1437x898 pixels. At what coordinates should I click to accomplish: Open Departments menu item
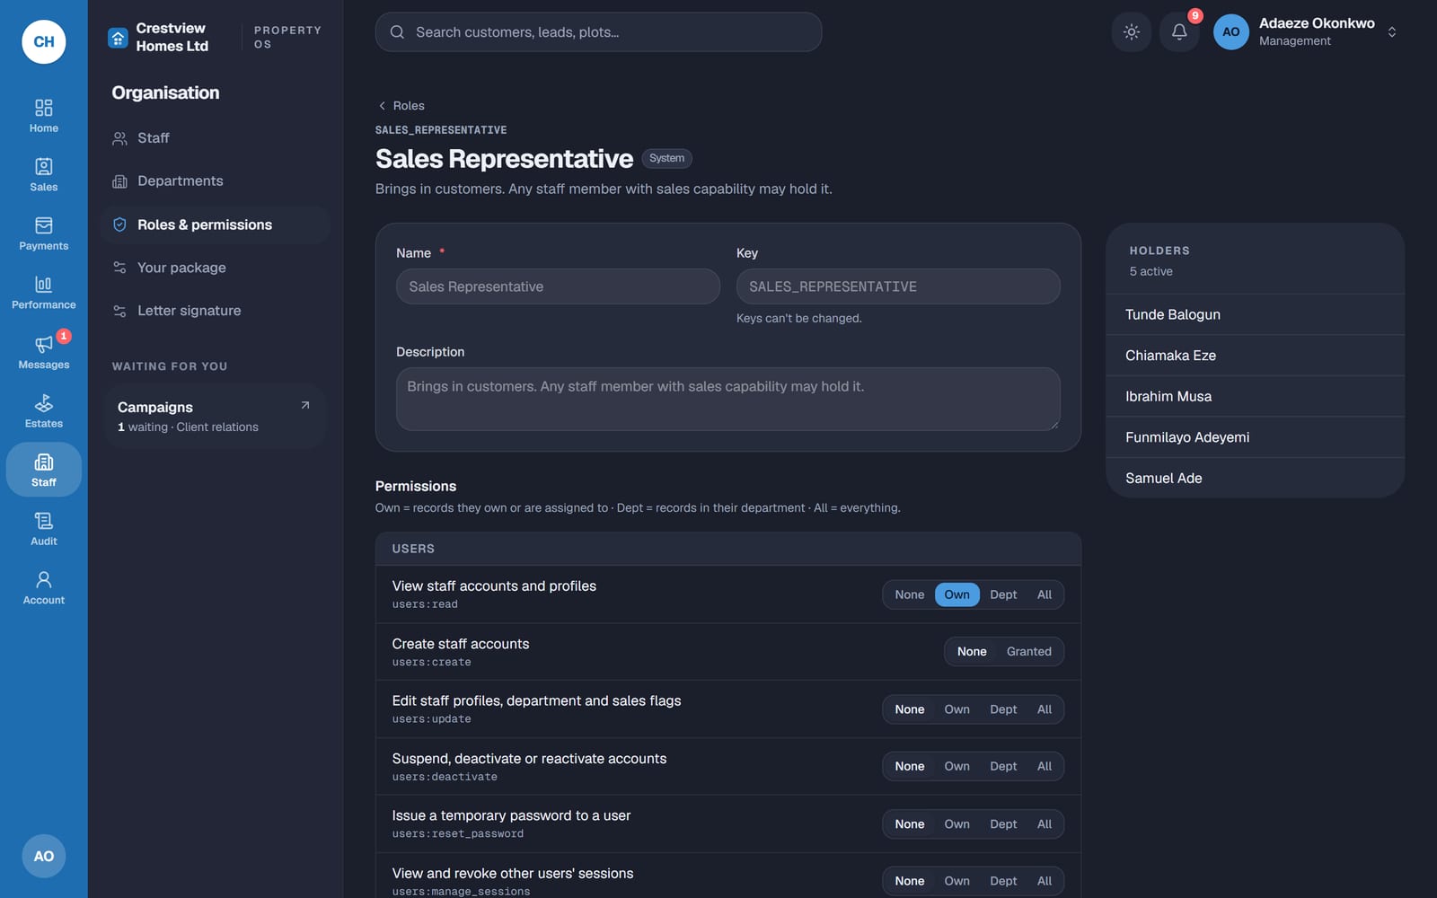pyautogui.click(x=216, y=181)
